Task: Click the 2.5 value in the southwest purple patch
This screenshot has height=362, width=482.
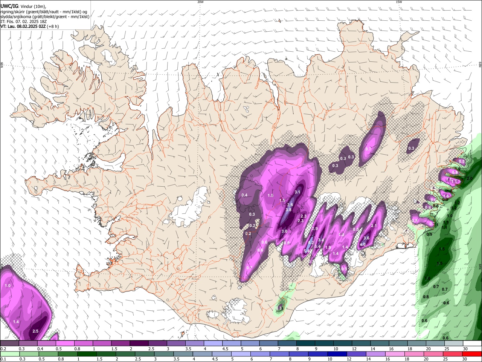Action: point(35,331)
